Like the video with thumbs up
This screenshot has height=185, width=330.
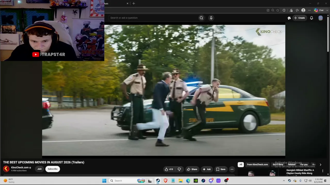(x=169, y=169)
